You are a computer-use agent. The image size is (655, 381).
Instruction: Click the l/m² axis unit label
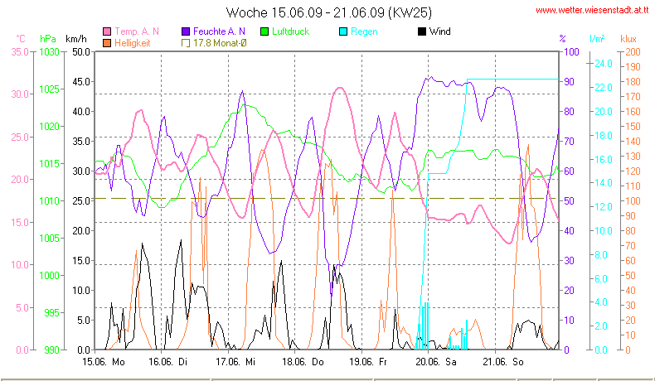coord(597,39)
